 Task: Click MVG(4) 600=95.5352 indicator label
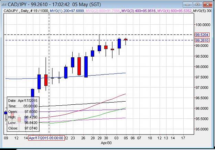[174, 11]
